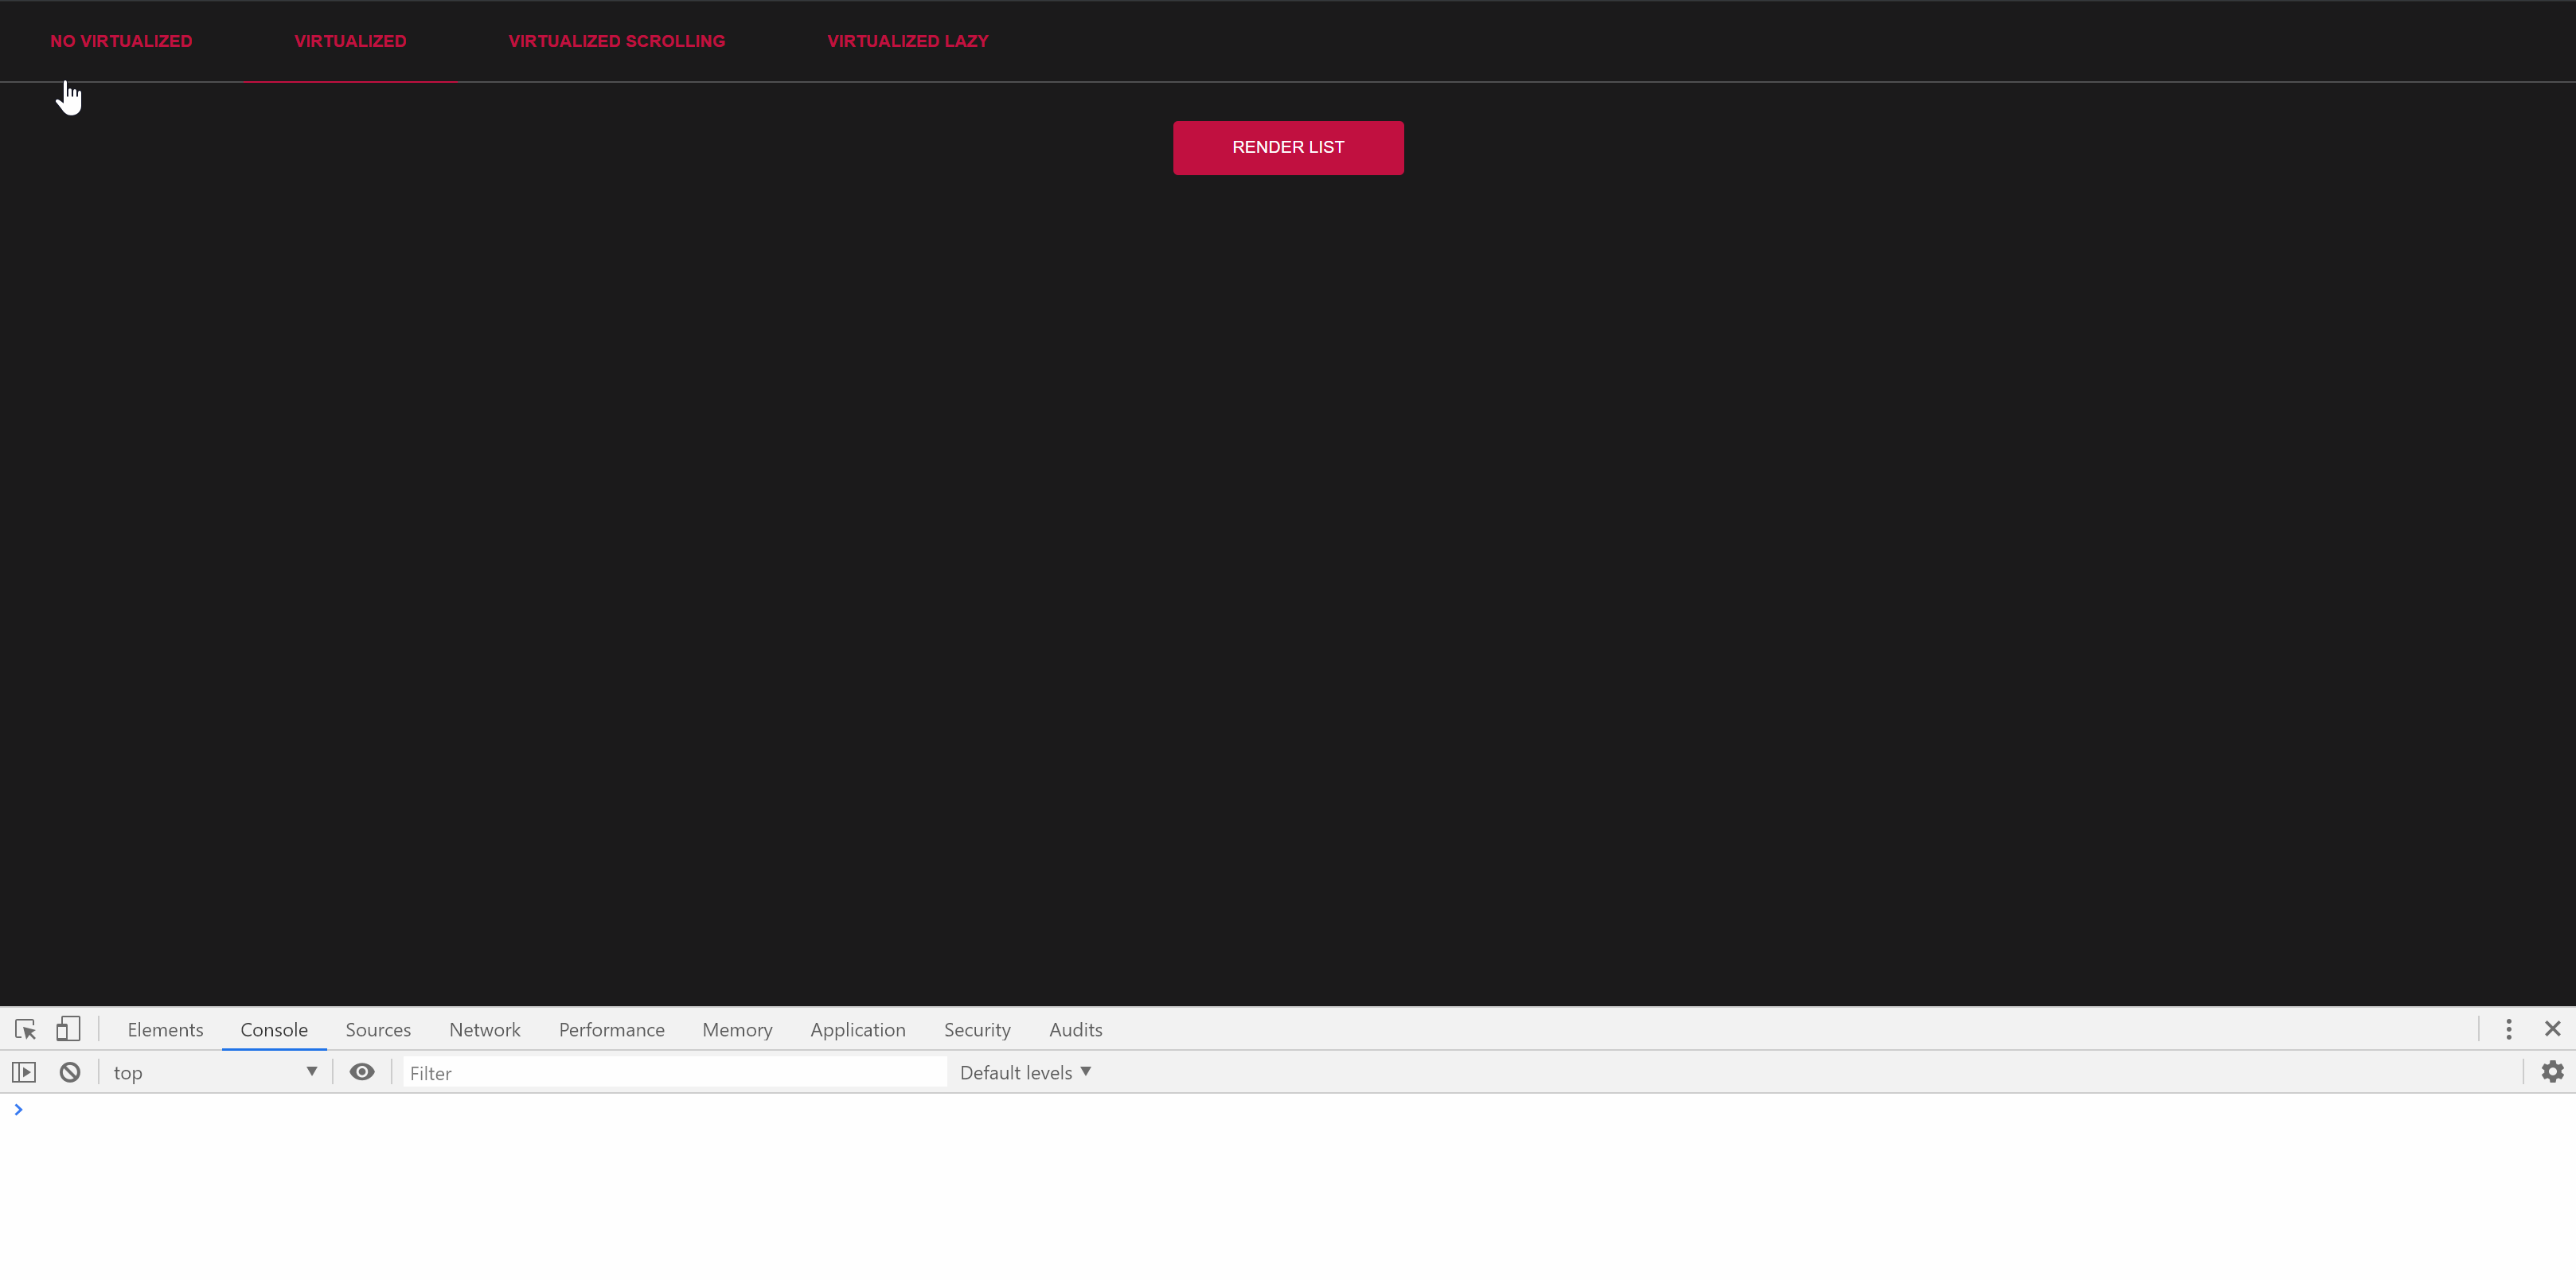Click the settings gear icon in DevTools
This screenshot has width=2576, height=1280.
click(2551, 1071)
